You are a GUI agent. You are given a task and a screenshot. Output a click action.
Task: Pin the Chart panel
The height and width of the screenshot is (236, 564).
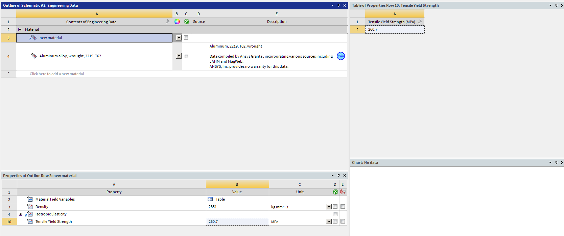(x=556, y=163)
